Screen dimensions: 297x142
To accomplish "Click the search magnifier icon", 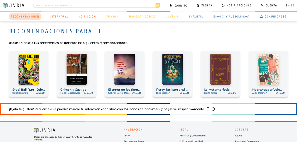I will (158, 5).
